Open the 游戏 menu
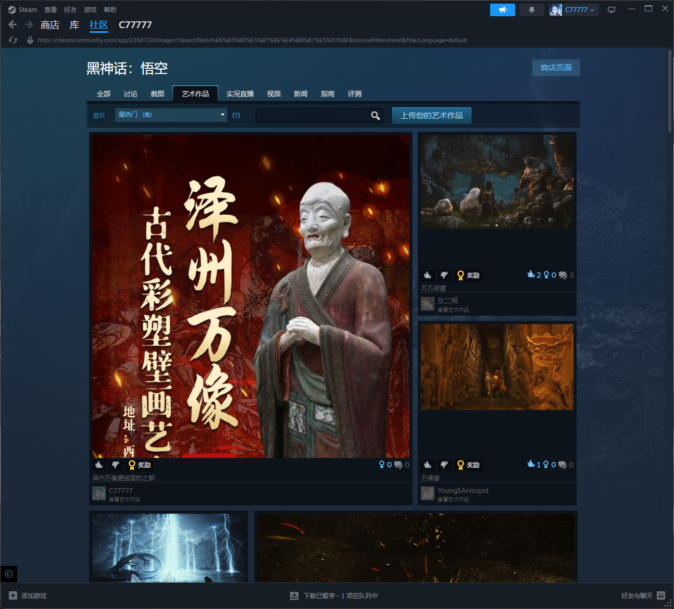 pos(90,10)
